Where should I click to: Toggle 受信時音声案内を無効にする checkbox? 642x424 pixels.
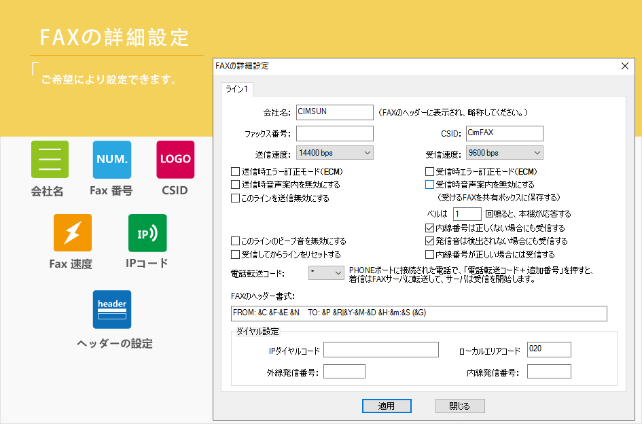pos(429,184)
